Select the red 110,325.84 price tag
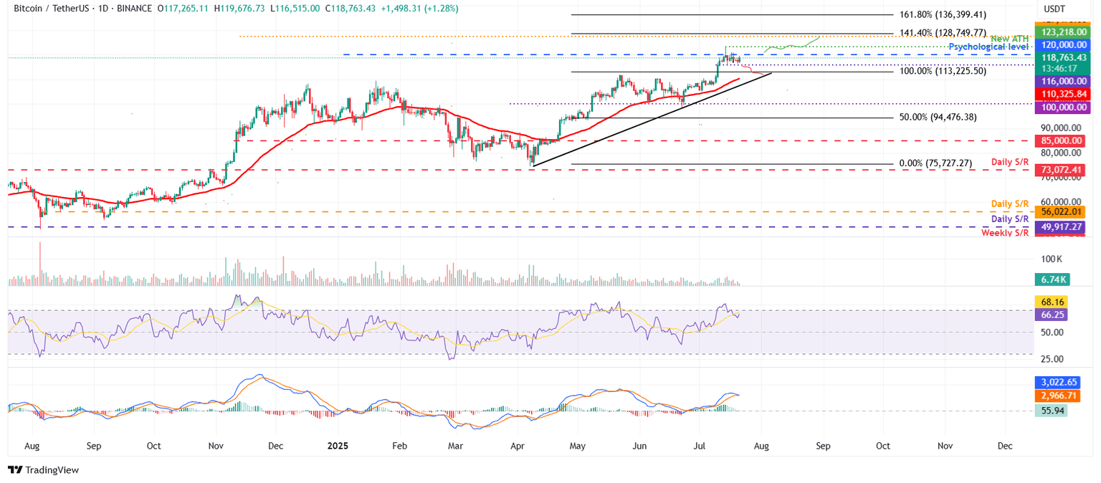Viewport: 1101px width, 483px height. point(1063,94)
